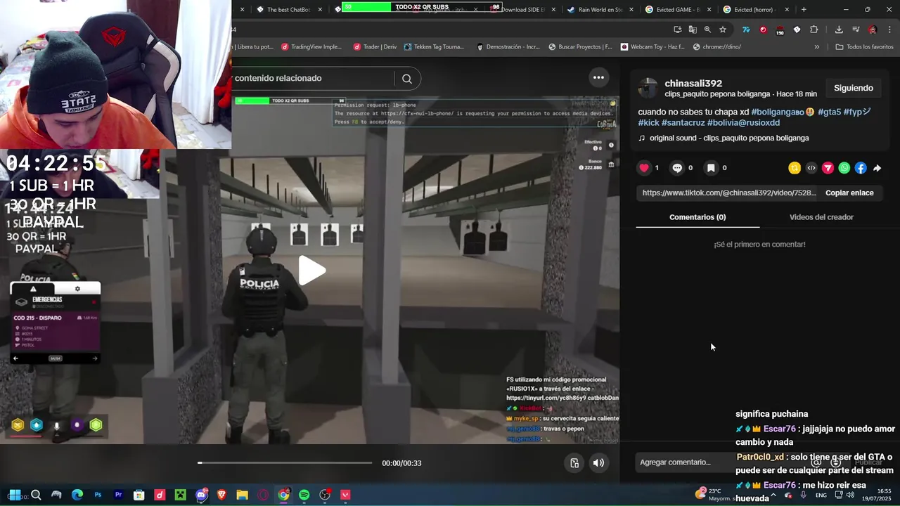The image size is (900, 506).
Task: Open the red circle extension icon
Action: (763, 30)
